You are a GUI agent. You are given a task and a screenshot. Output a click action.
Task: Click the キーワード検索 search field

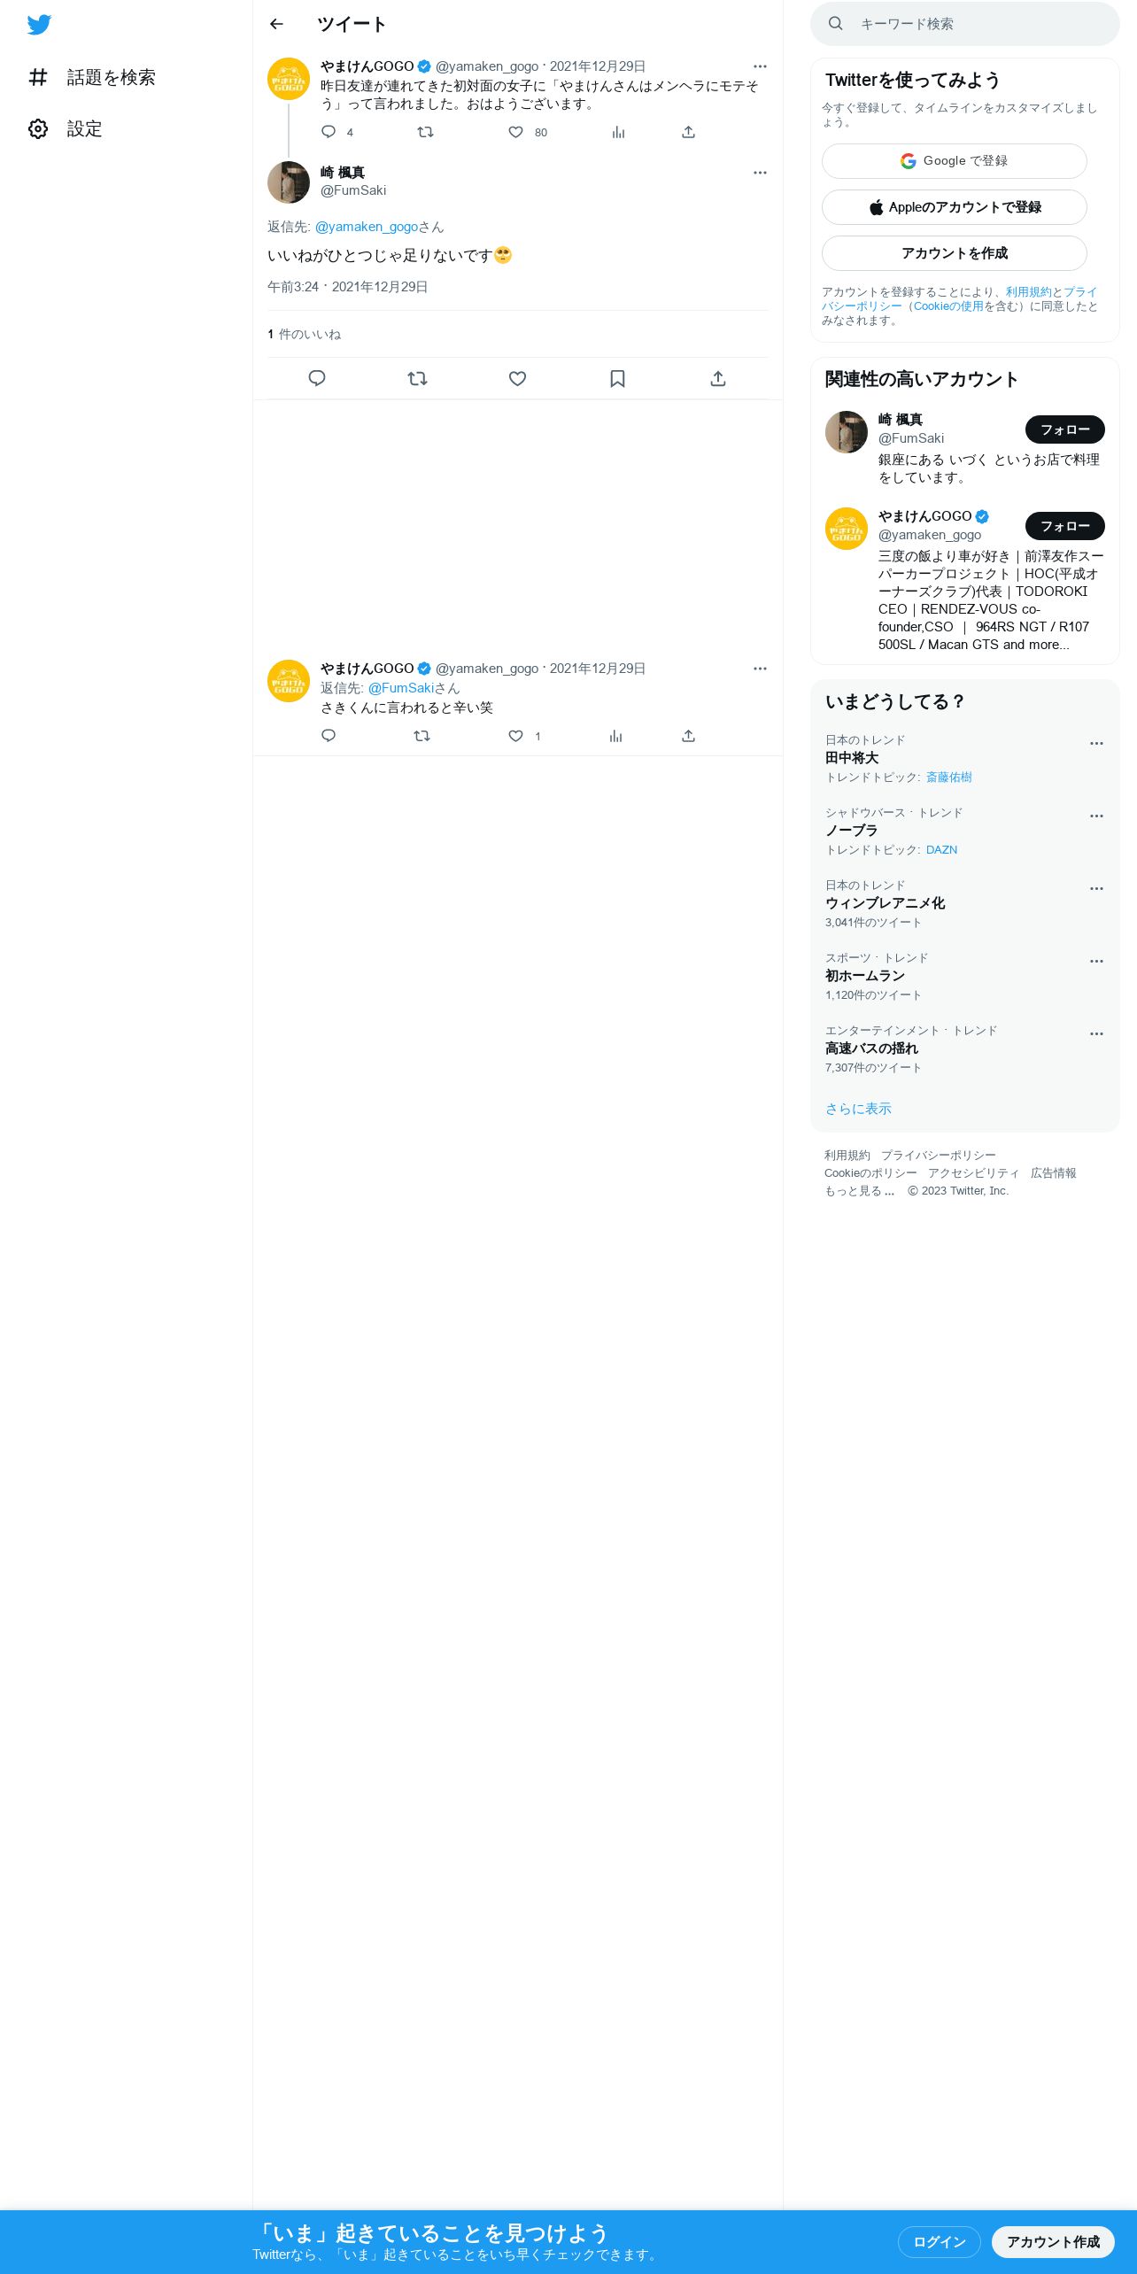pyautogui.click(x=965, y=24)
